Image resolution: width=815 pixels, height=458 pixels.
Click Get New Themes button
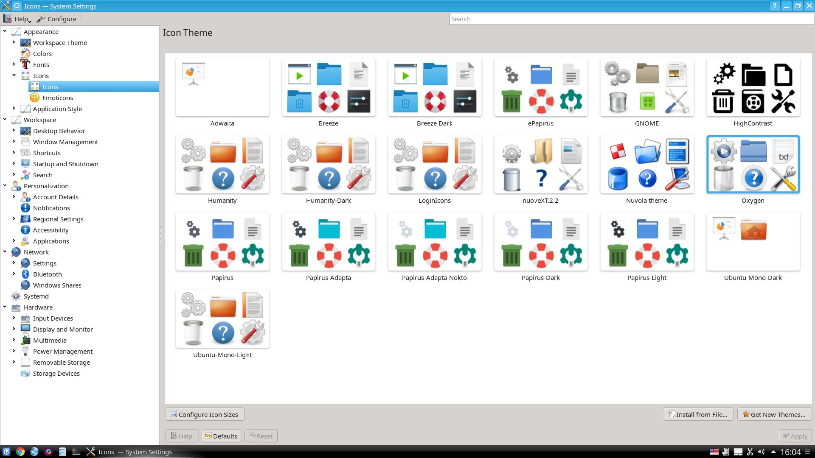pos(775,414)
